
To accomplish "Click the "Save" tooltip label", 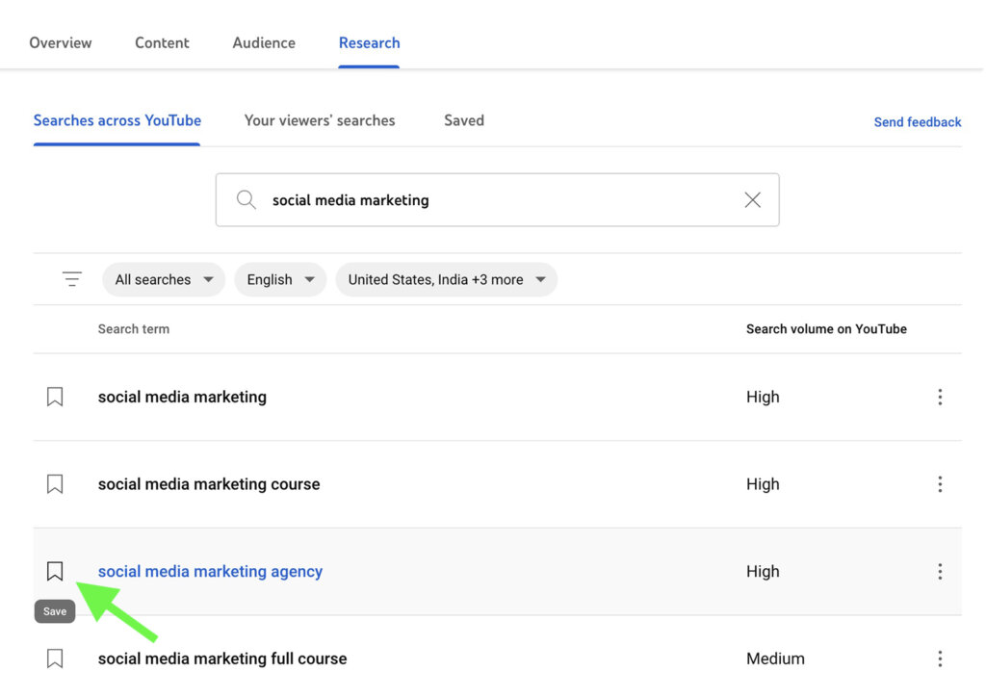I will pyautogui.click(x=54, y=610).
